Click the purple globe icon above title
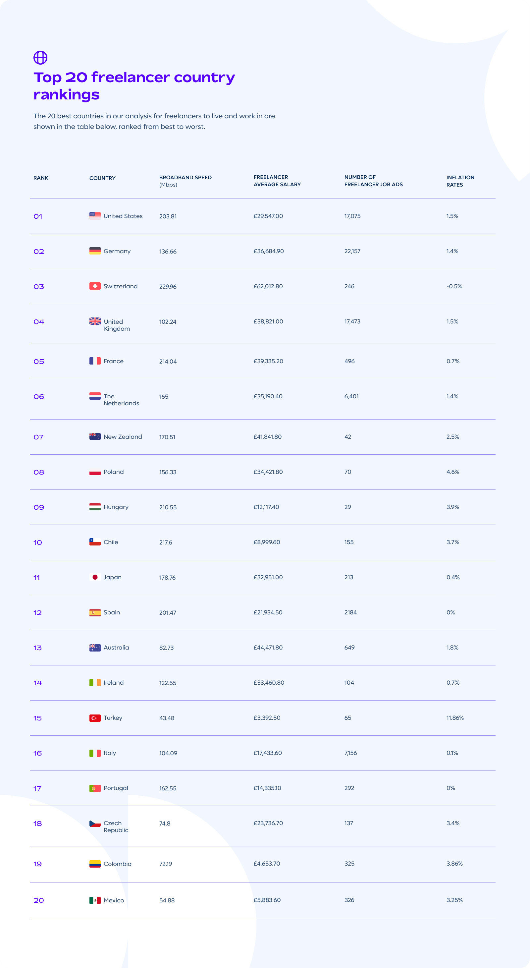This screenshot has width=530, height=968. pos(40,57)
